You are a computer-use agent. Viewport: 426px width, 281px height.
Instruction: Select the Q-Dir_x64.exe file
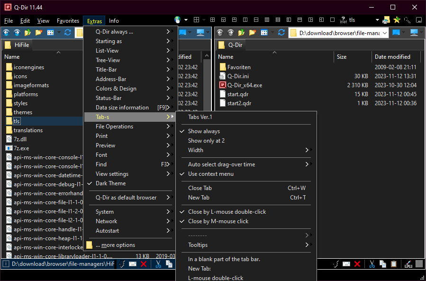245,85
